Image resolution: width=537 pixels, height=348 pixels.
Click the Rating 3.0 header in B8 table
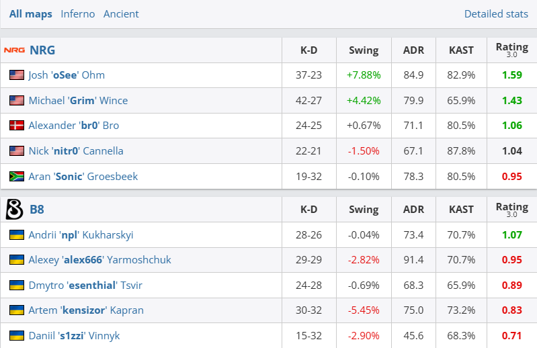point(511,210)
